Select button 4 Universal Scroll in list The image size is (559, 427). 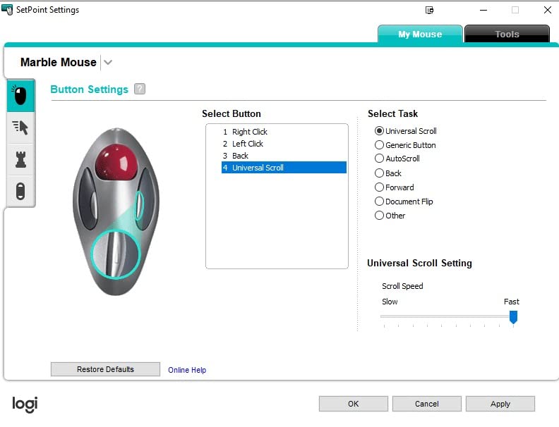point(284,168)
